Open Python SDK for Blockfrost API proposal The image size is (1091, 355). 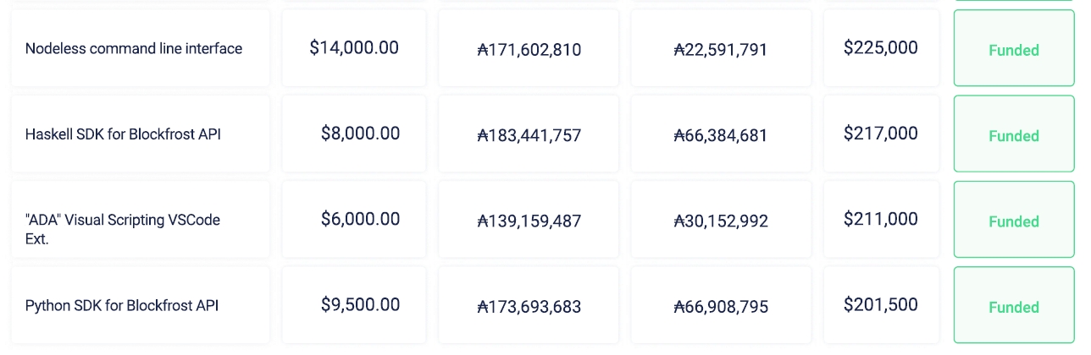122,305
